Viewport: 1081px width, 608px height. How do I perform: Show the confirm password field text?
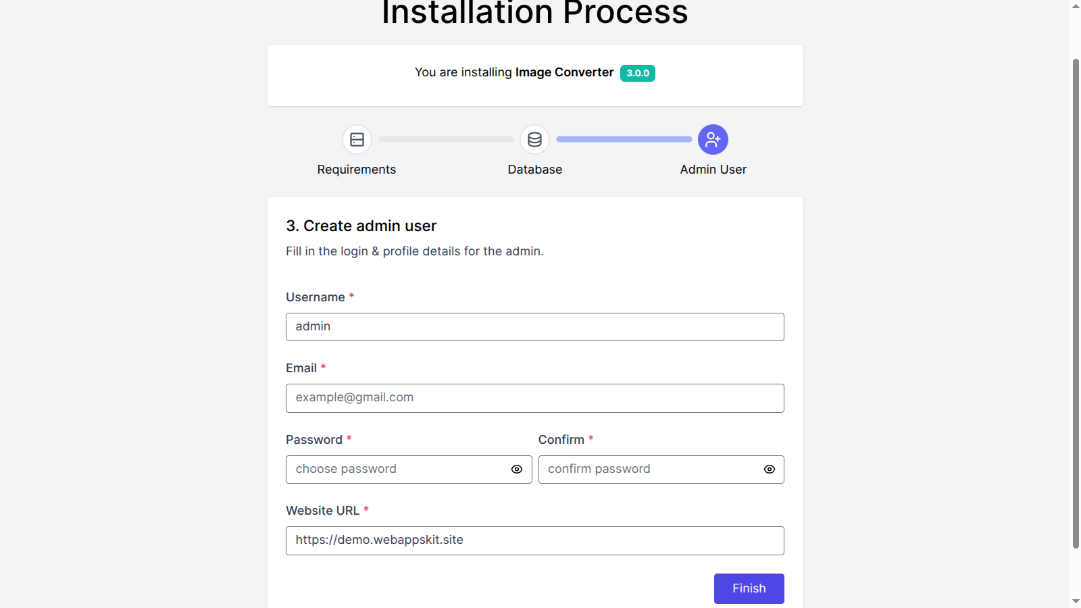769,470
